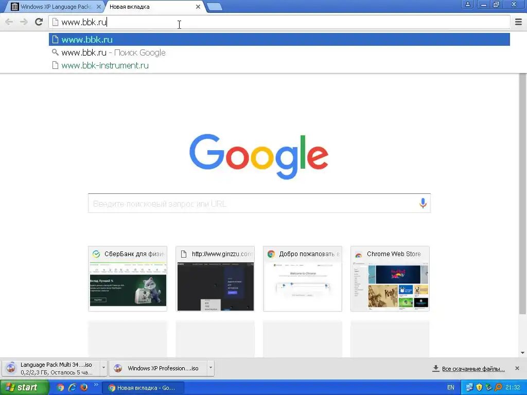The width and height of the screenshot is (527, 395).
Task: Click the safely remove hardware tray icon
Action: (489, 388)
